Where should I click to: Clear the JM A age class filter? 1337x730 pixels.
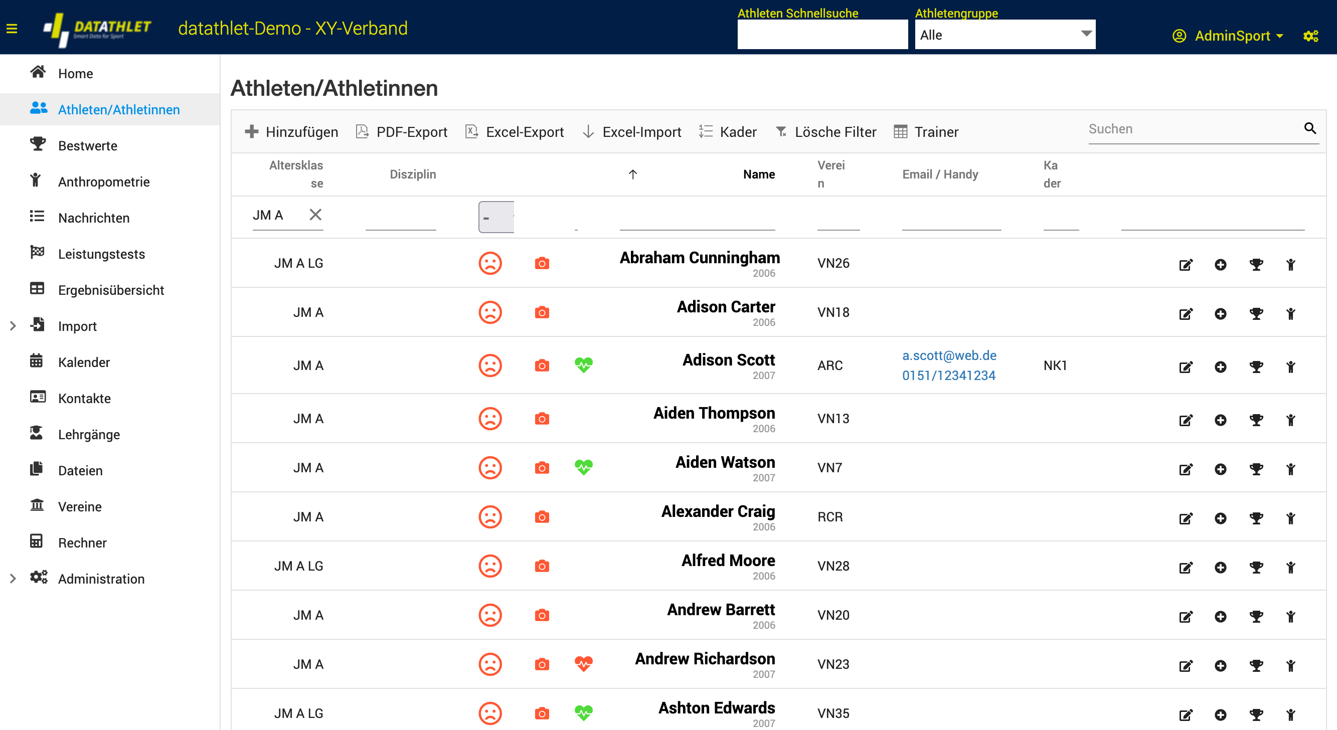pyautogui.click(x=315, y=214)
